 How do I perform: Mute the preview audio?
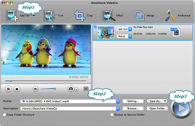(x=36, y=89)
